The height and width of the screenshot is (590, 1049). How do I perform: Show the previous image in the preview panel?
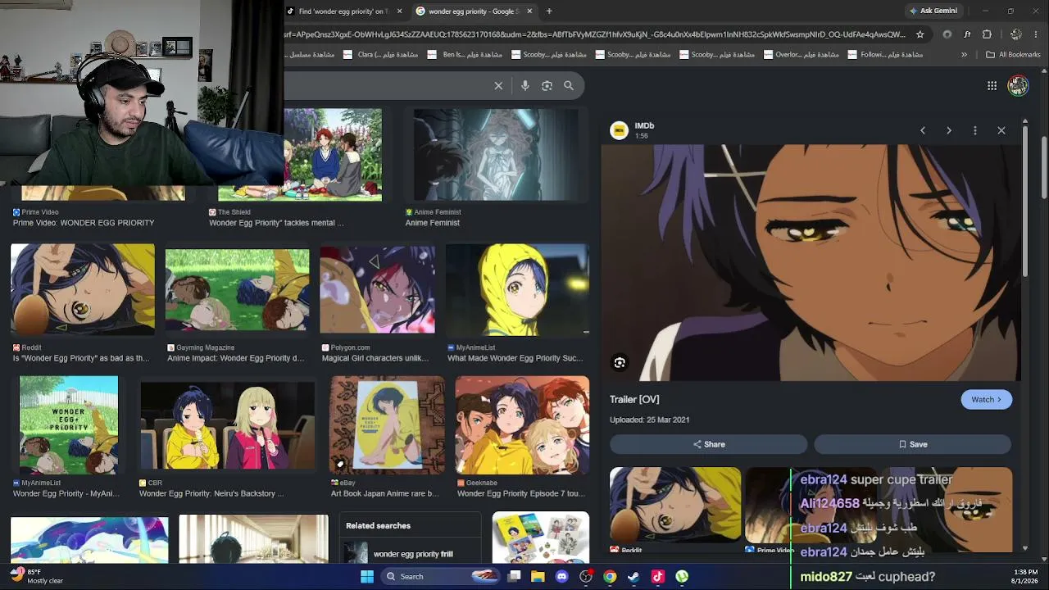pos(923,130)
